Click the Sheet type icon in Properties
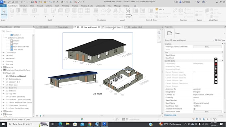Image resolution: width=226 pixels, height=127 pixels. tap(169, 33)
